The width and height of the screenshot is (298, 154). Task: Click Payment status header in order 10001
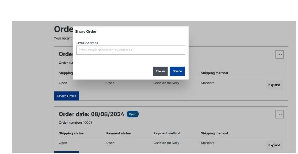[x=118, y=133]
